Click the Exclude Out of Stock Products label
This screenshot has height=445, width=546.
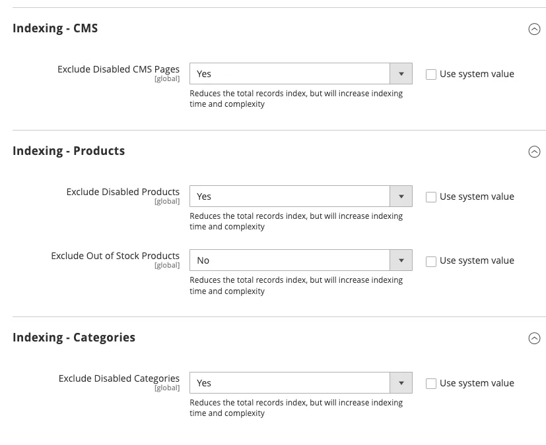tap(116, 256)
